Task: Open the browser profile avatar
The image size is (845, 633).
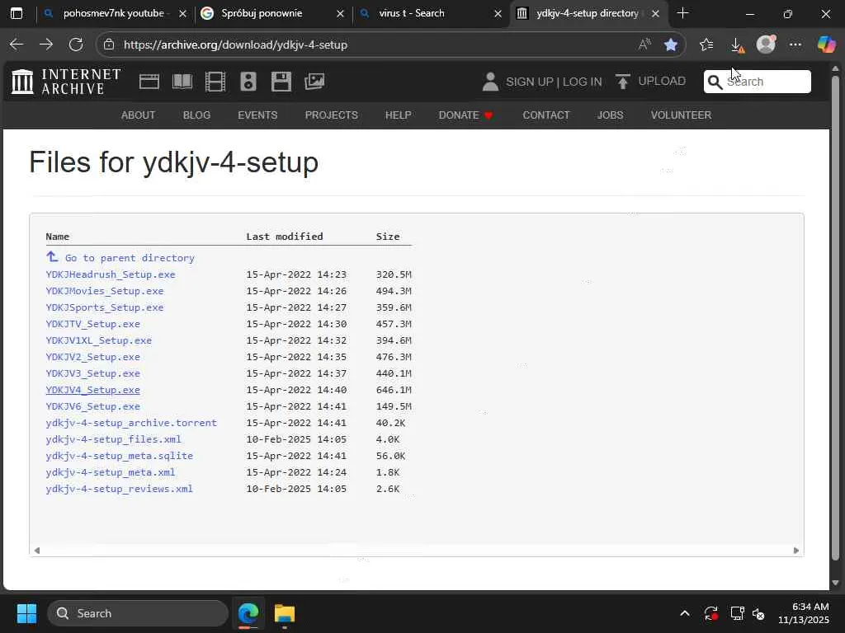Action: (766, 45)
